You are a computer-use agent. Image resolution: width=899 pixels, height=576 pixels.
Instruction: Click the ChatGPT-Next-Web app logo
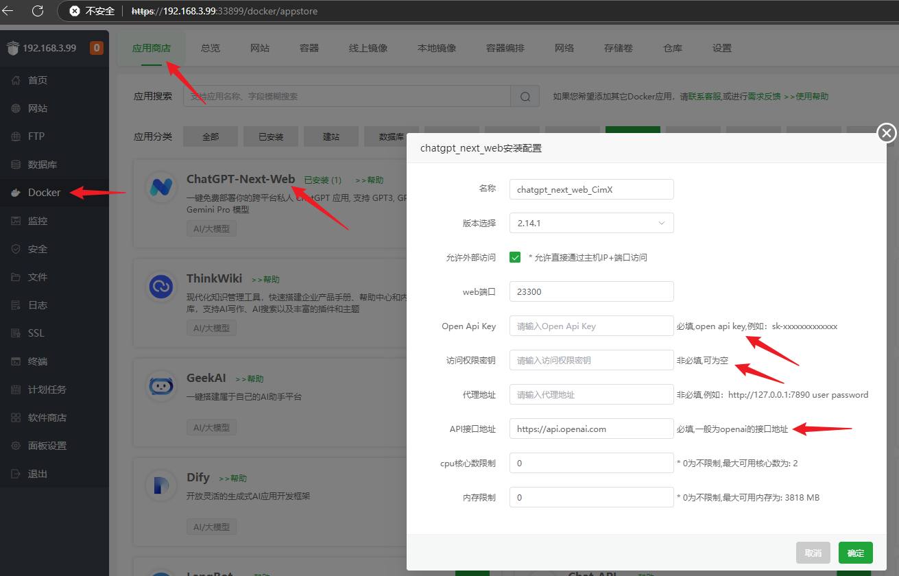[162, 188]
